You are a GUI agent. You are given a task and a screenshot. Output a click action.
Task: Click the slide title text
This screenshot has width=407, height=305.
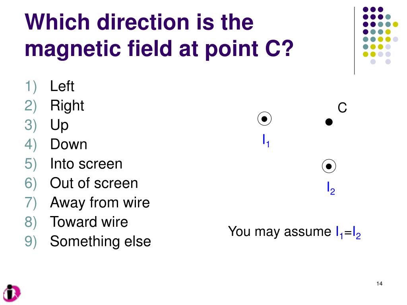(x=159, y=35)
